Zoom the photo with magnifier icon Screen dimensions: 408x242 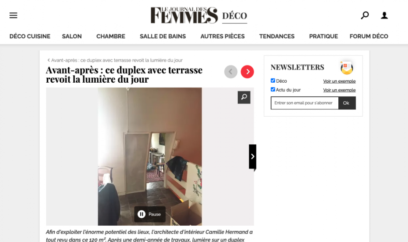[244, 97]
